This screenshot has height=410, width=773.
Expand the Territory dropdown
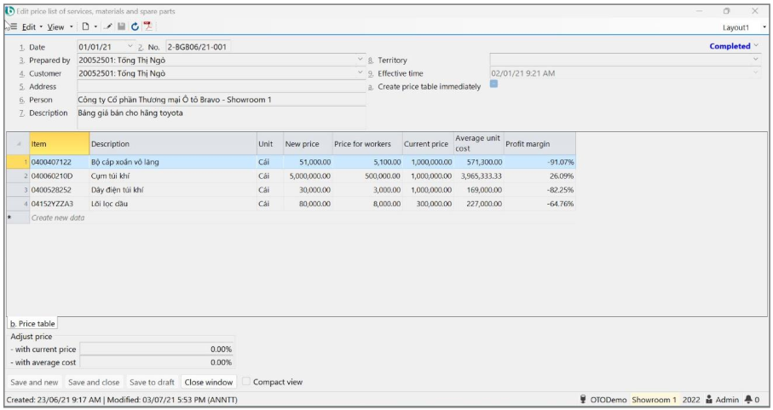(x=755, y=60)
